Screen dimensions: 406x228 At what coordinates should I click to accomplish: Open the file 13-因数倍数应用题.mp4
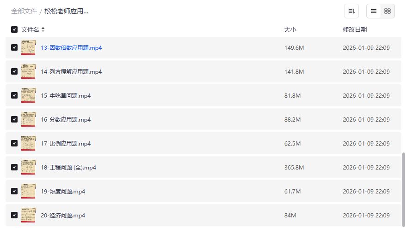tap(71, 47)
